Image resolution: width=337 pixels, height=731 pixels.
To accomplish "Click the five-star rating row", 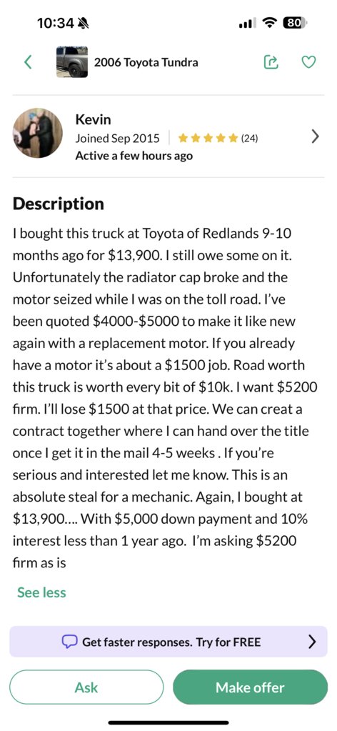I will 208,139.
